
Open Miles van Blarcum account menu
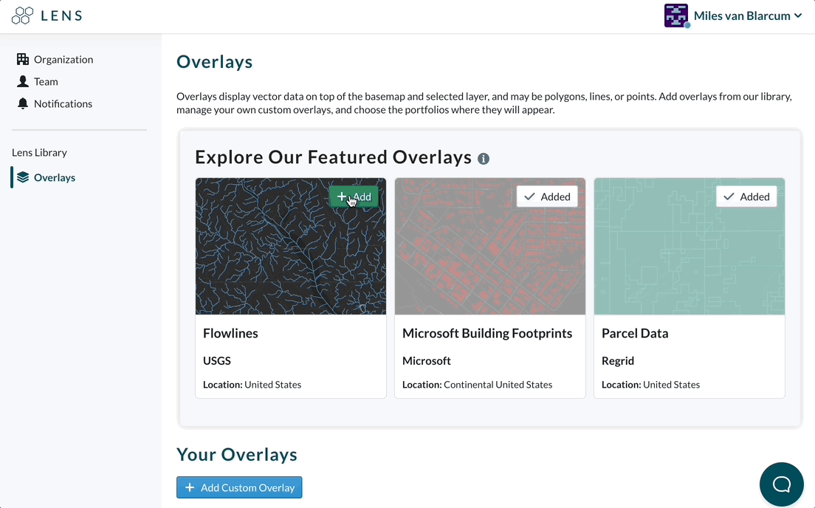(742, 16)
